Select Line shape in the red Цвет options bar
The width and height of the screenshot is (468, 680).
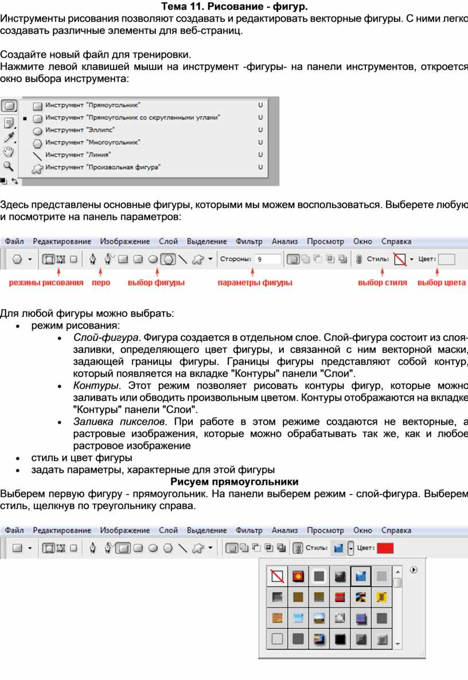point(183,548)
